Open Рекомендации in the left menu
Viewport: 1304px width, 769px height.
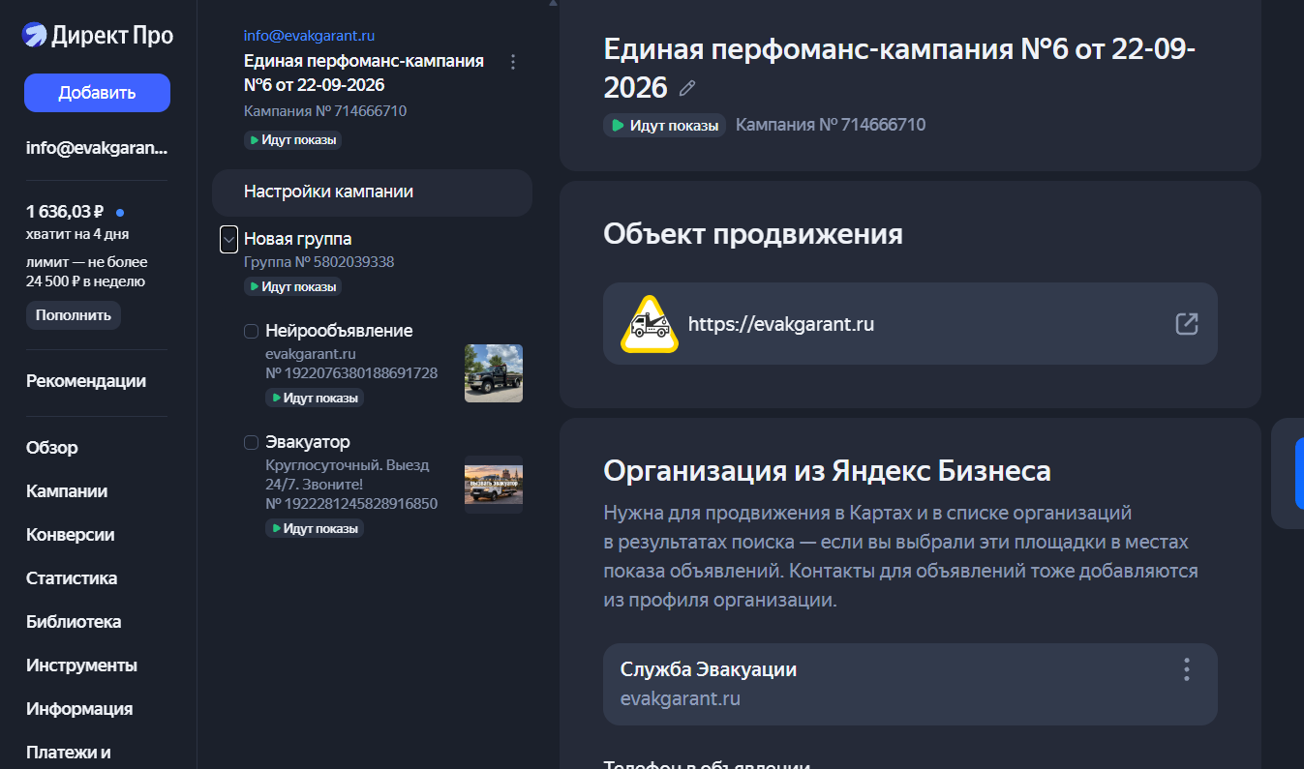point(86,381)
